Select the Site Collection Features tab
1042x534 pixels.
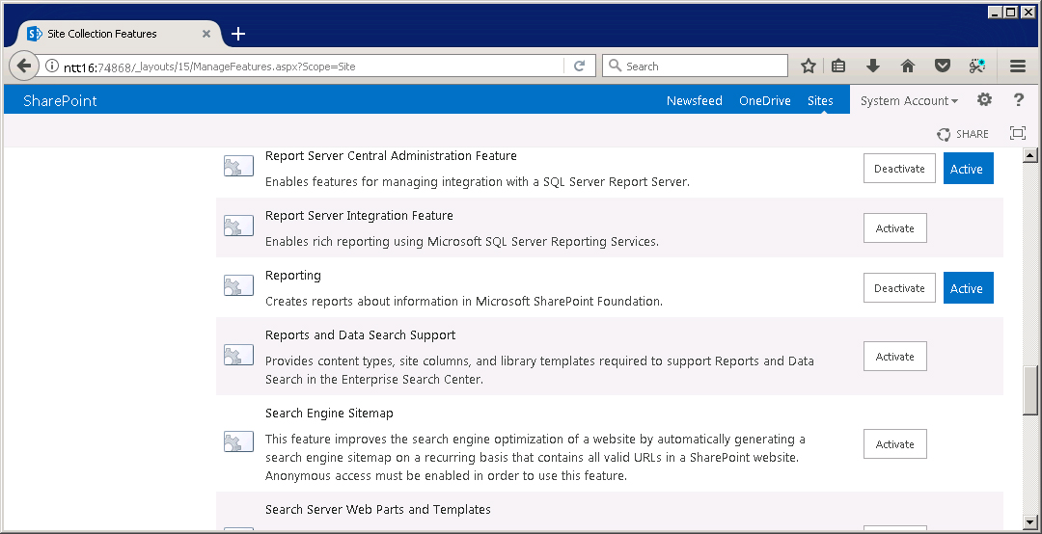(x=120, y=33)
